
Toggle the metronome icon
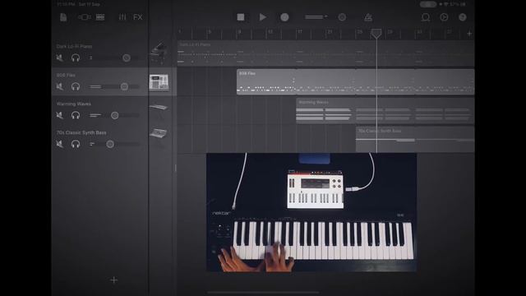368,17
